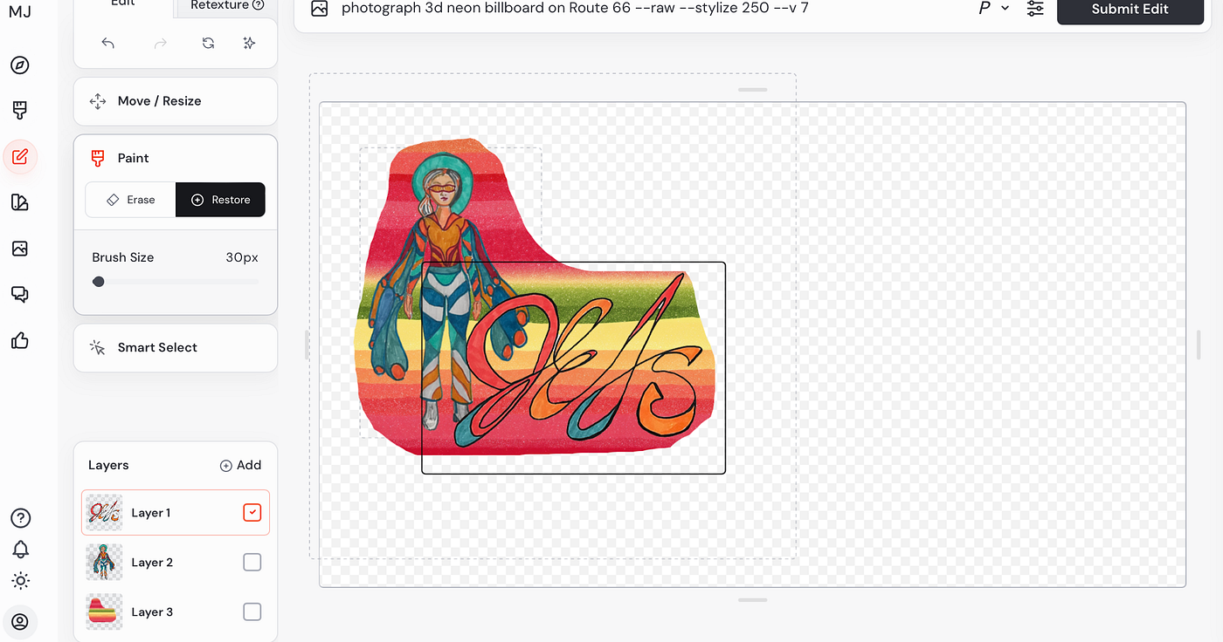
Task: Toggle Layer 1 visibility checkbox
Action: pyautogui.click(x=252, y=513)
